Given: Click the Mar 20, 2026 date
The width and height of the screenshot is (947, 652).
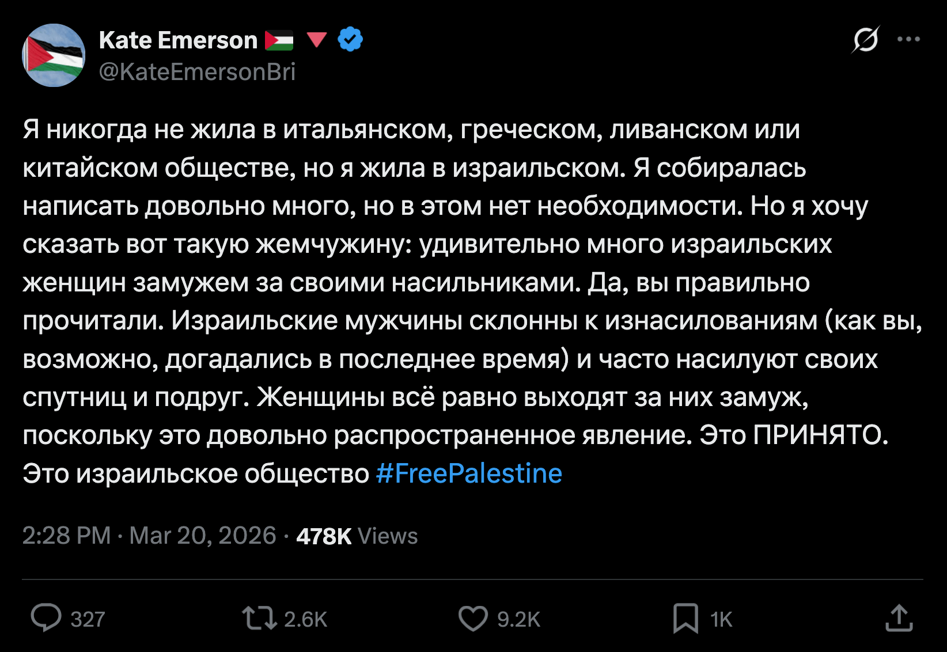Looking at the screenshot, I should (x=203, y=536).
